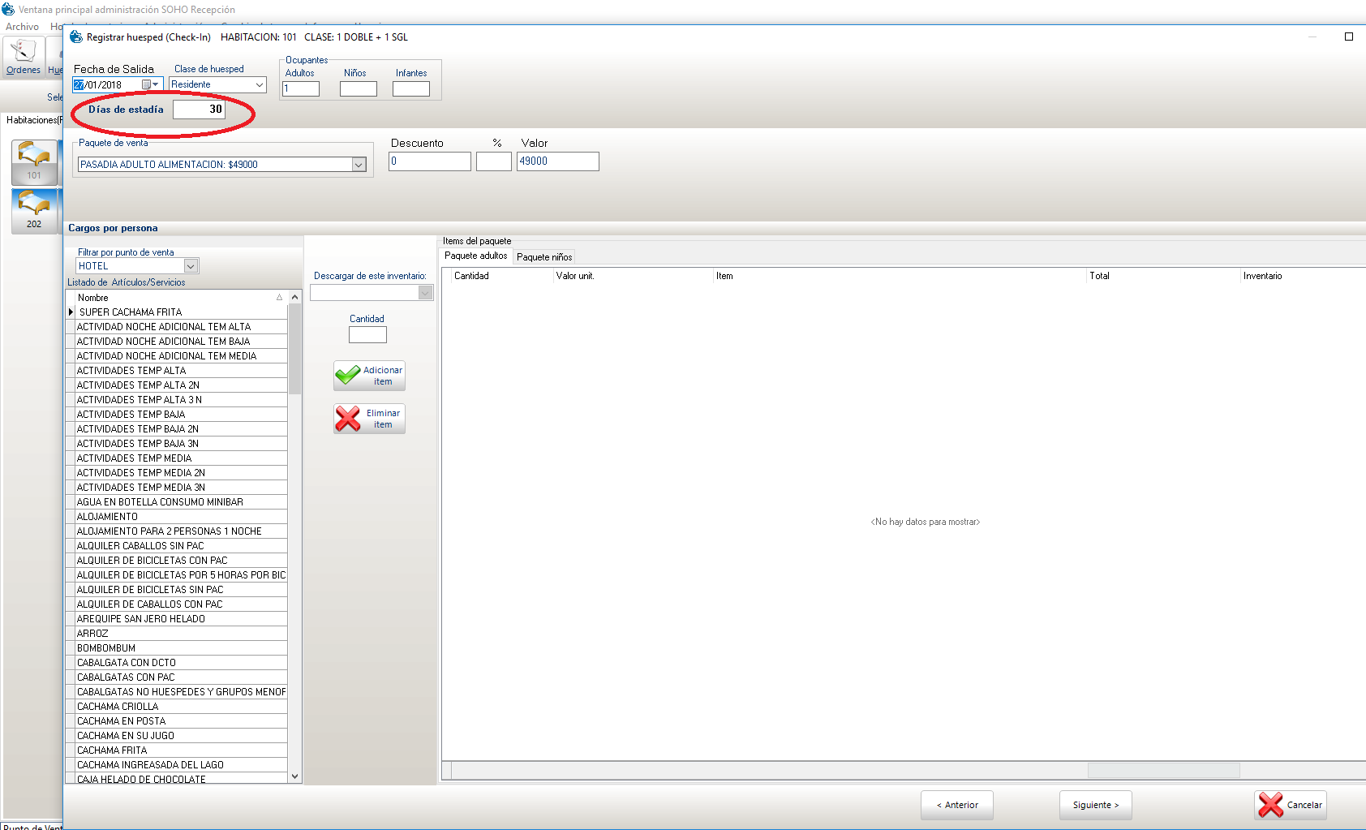The image size is (1366, 830).
Task: Expand the Clase de huesped dropdown
Action: (260, 84)
